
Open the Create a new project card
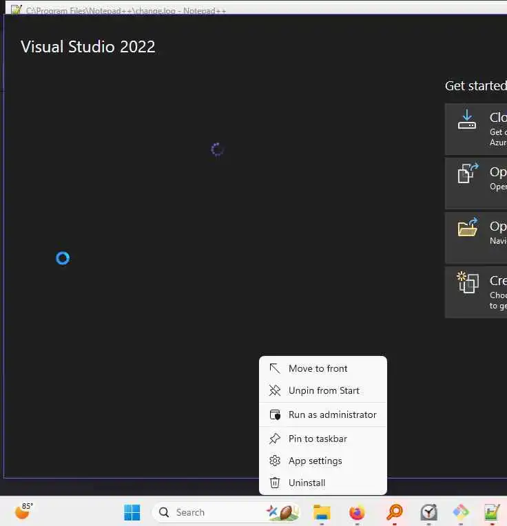click(x=476, y=292)
